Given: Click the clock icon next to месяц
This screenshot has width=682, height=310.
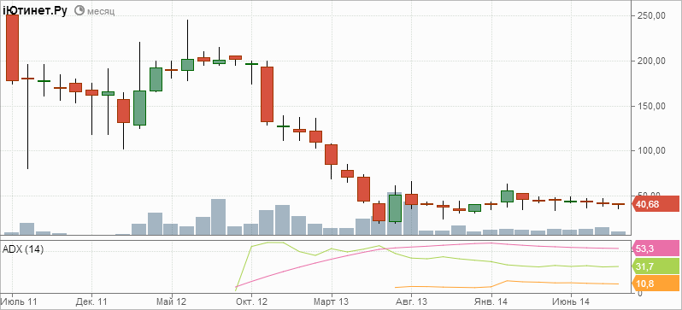Looking at the screenshot, I should tap(79, 10).
